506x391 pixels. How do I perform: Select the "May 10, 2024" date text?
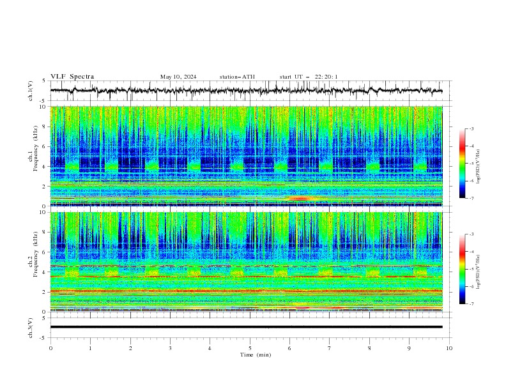(x=178, y=77)
